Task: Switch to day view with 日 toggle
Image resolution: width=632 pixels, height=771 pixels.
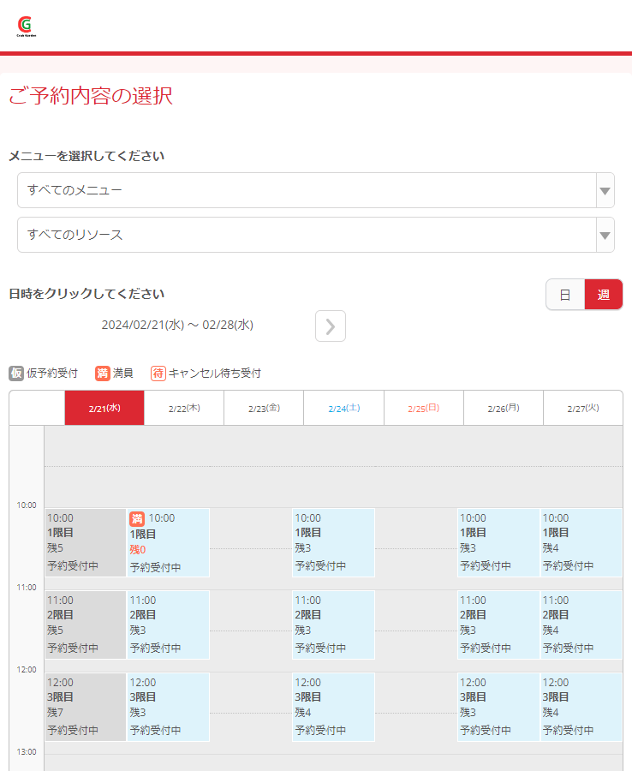Action: (565, 295)
